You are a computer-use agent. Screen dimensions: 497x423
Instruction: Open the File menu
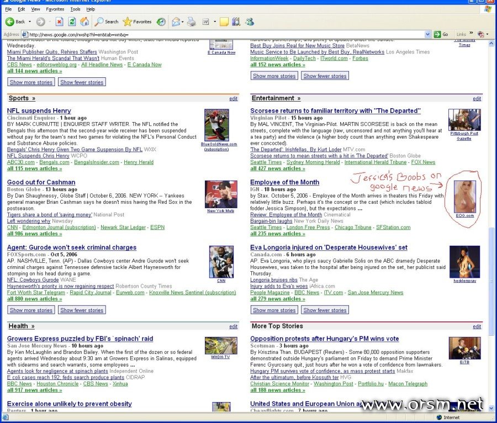coord(8,9)
